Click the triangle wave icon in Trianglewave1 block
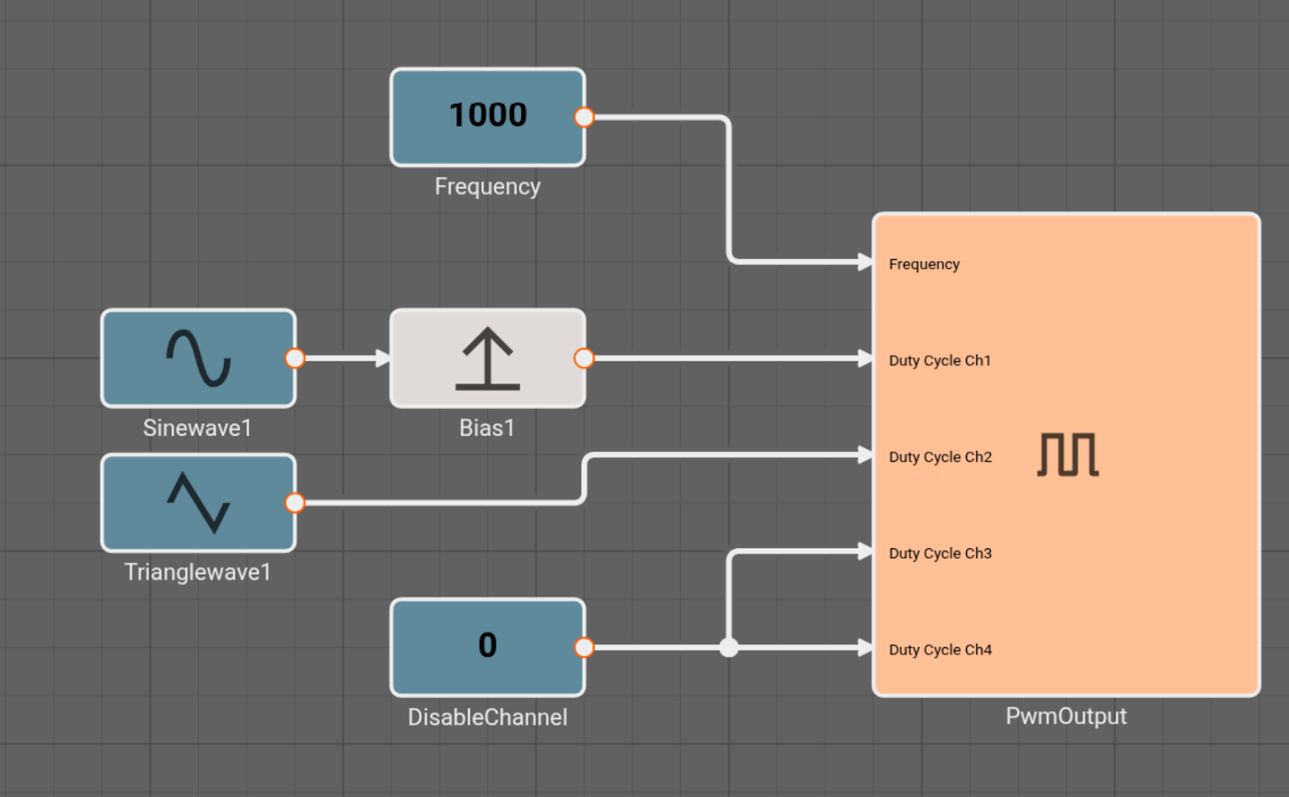The image size is (1289, 797). pos(198,503)
